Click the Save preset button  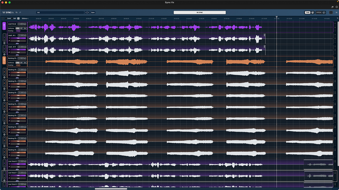93,13
